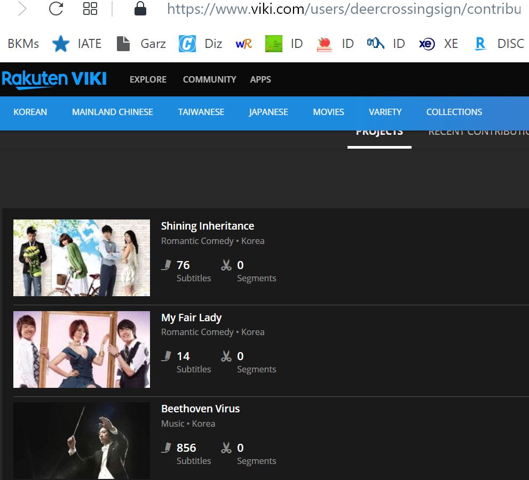Click My Fair Lady's Romantic Comedy • Korea text
The height and width of the screenshot is (480, 529).
(212, 332)
